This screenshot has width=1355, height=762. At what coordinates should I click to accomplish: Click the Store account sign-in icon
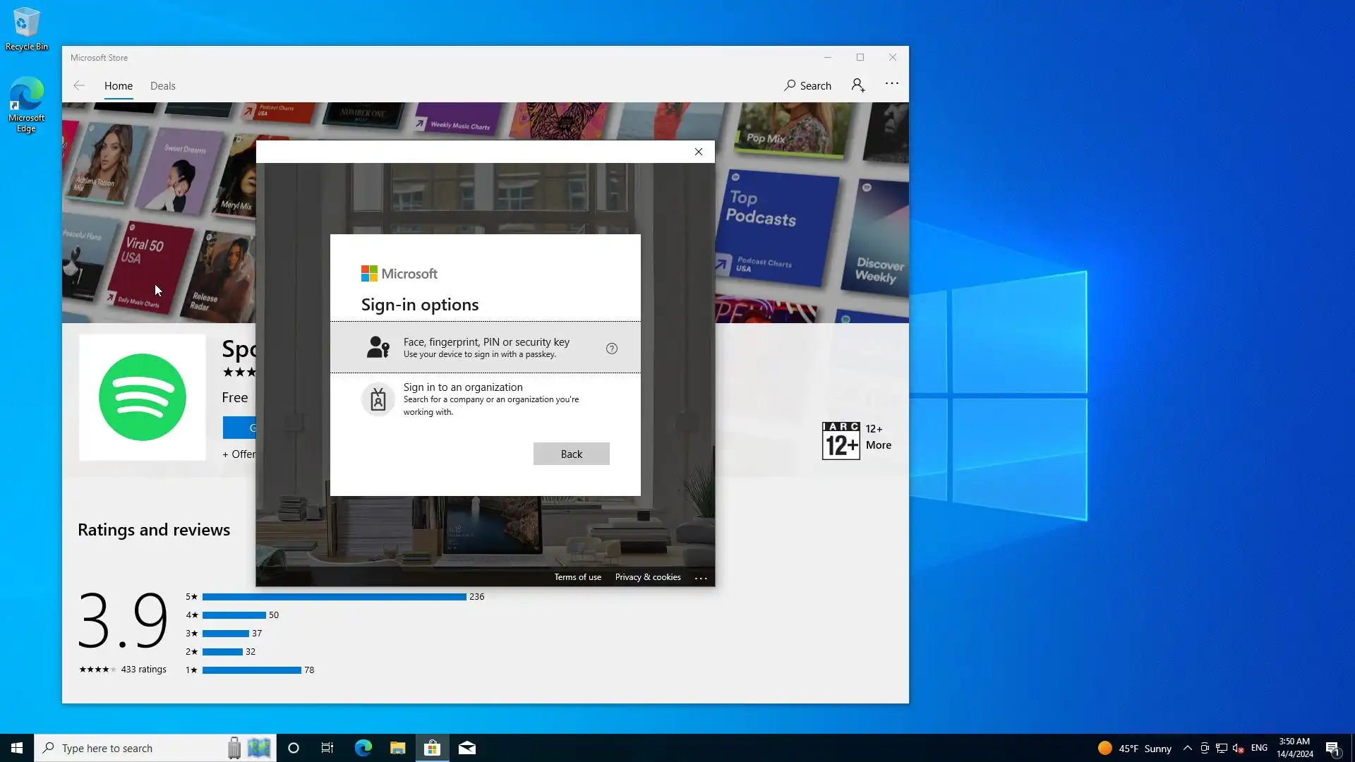pyautogui.click(x=857, y=85)
